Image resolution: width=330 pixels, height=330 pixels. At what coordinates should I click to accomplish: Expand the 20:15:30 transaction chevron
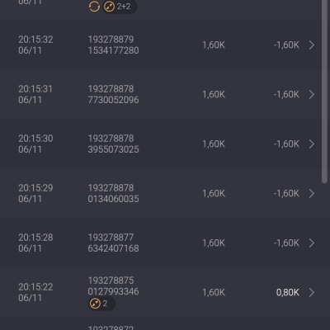coord(312,144)
